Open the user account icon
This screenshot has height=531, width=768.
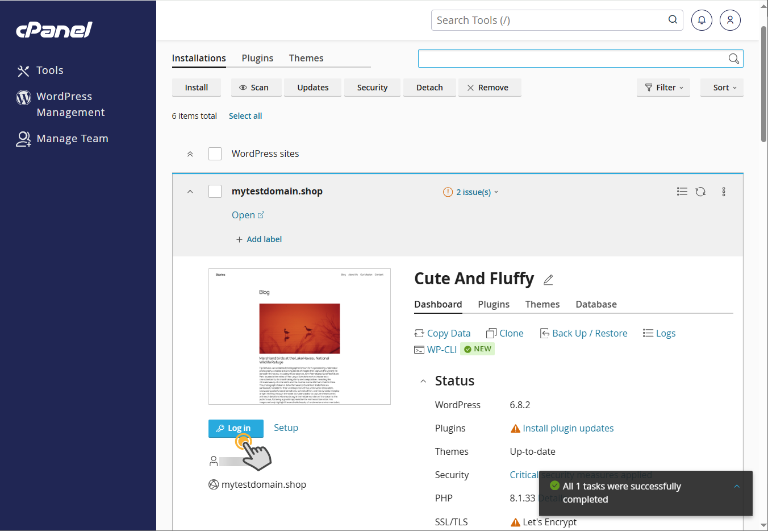click(x=730, y=20)
